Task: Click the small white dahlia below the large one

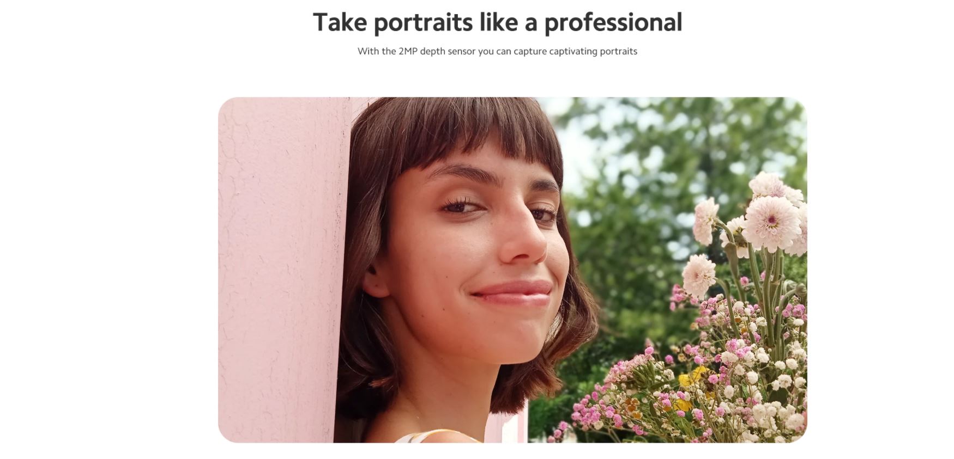Action: click(698, 276)
